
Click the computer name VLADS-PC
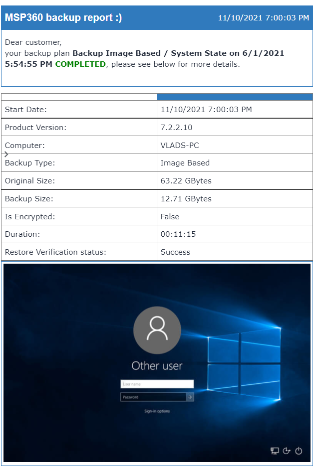point(180,146)
